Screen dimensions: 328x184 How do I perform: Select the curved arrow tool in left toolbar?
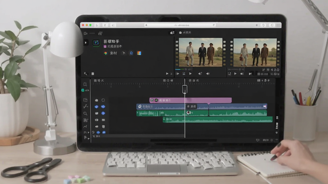coord(85,126)
